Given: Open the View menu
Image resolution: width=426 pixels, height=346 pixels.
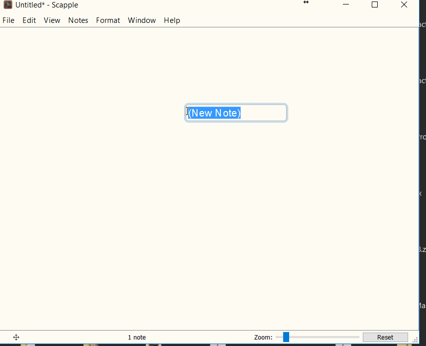Looking at the screenshot, I should pyautogui.click(x=52, y=20).
